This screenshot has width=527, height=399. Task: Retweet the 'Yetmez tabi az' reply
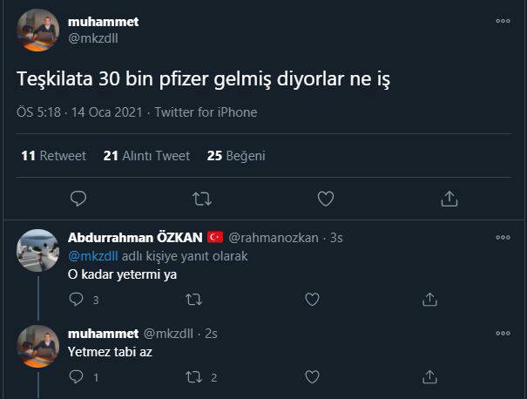tap(194, 377)
